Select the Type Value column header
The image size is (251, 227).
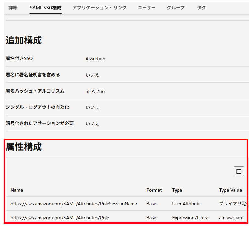(230, 190)
